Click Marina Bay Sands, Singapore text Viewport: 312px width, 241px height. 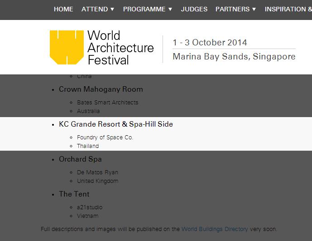point(234,56)
